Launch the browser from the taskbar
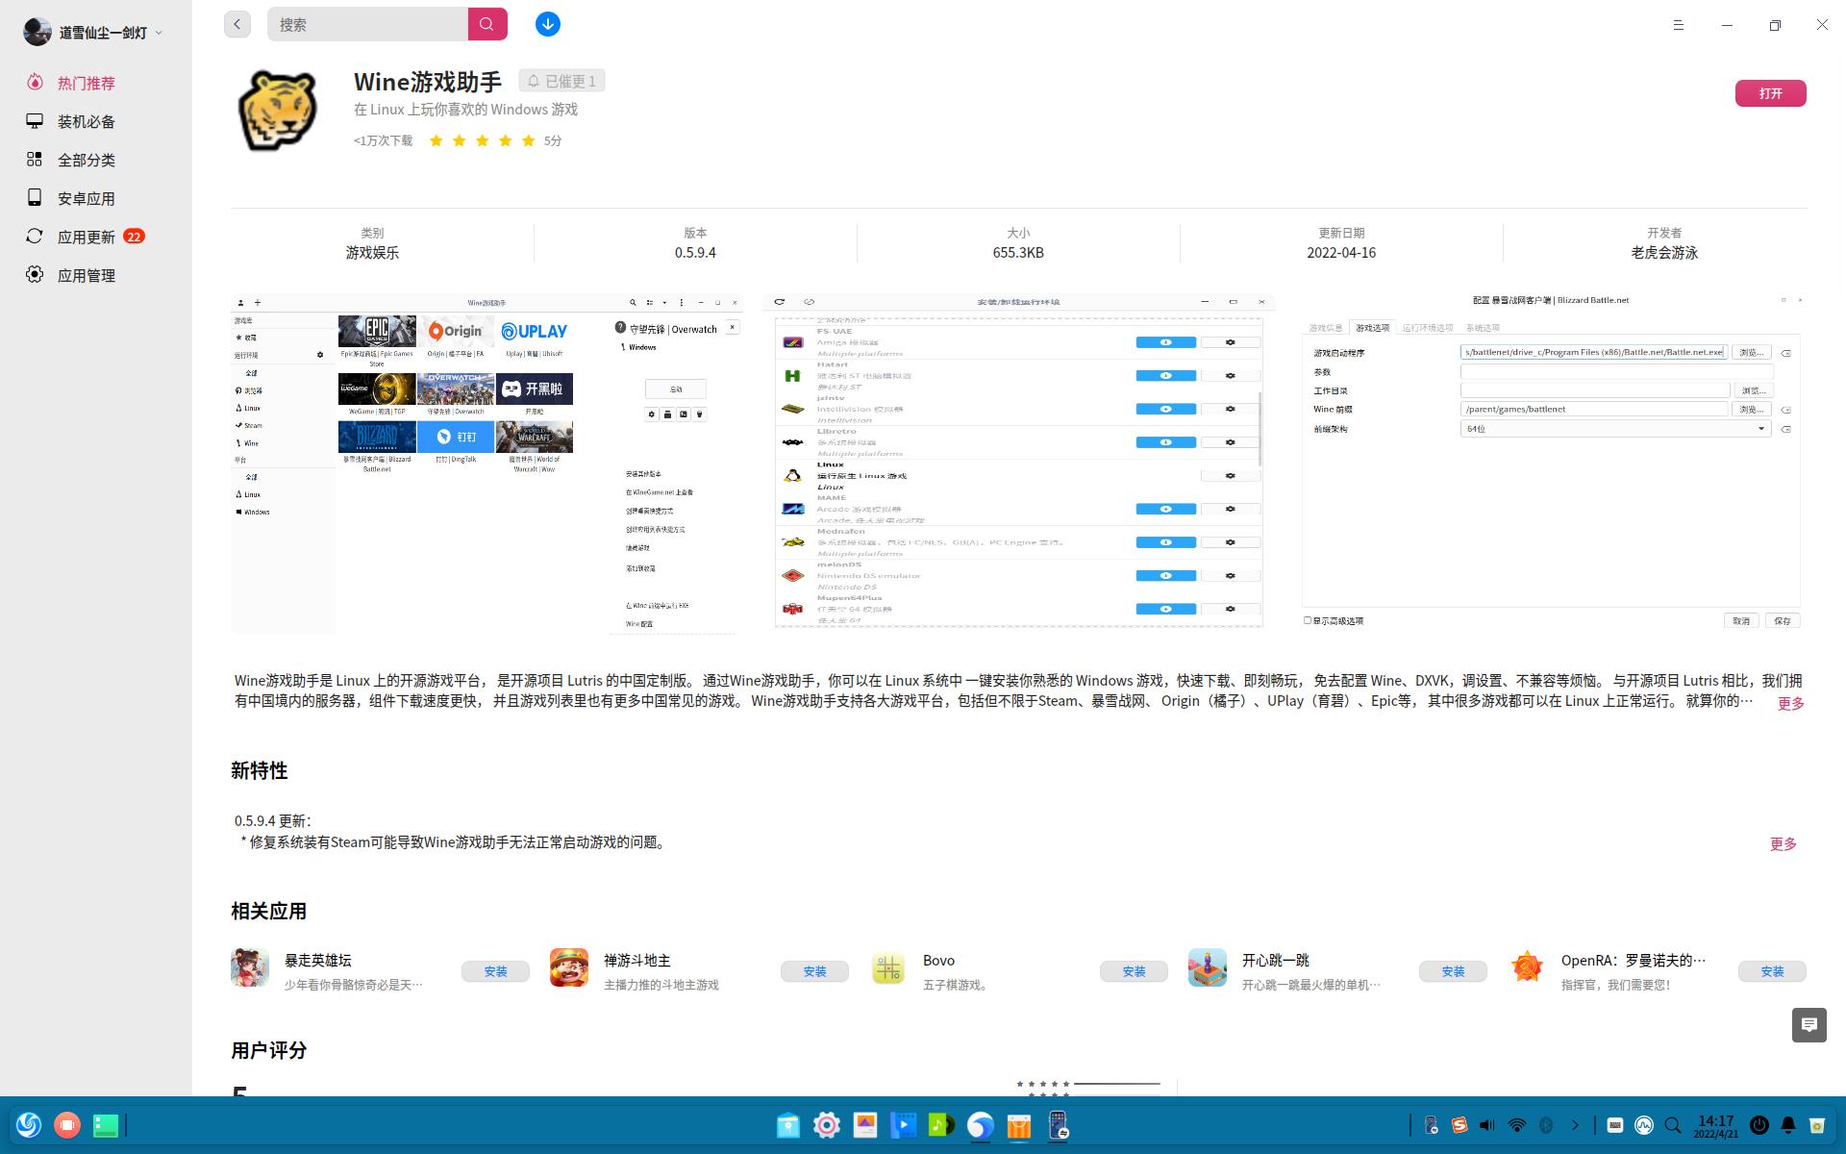Image resolution: width=1846 pixels, height=1154 pixels. [x=979, y=1125]
